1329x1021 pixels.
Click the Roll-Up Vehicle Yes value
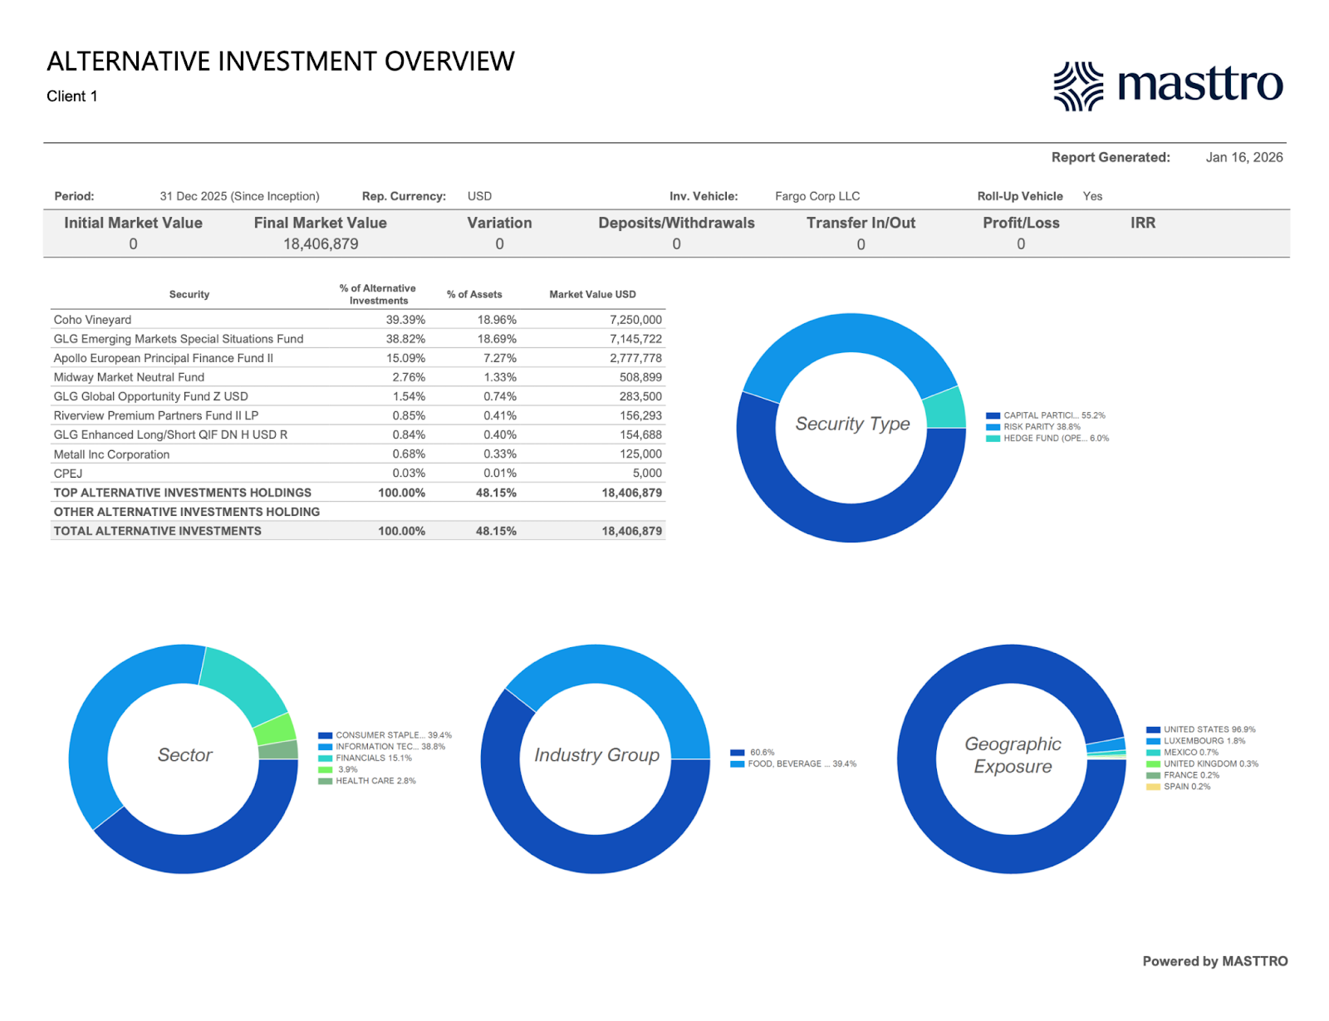click(x=1092, y=197)
